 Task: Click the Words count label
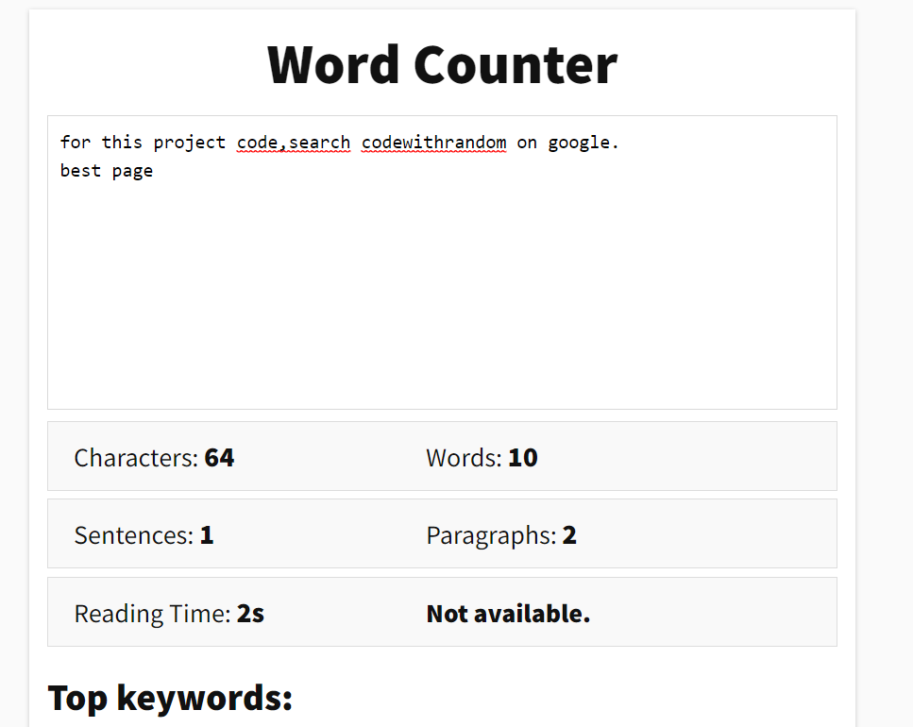[x=464, y=458]
